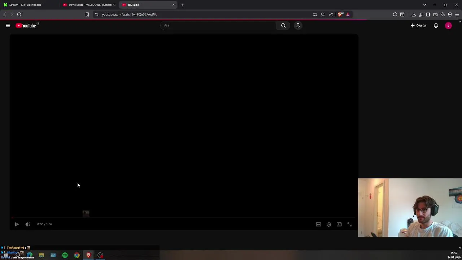The width and height of the screenshot is (462, 260).
Task: Click the page scrollbar up arrow
Action: coord(460,22)
